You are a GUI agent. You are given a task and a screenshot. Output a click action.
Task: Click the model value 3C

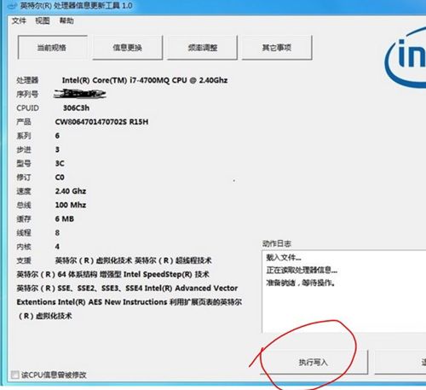60,163
